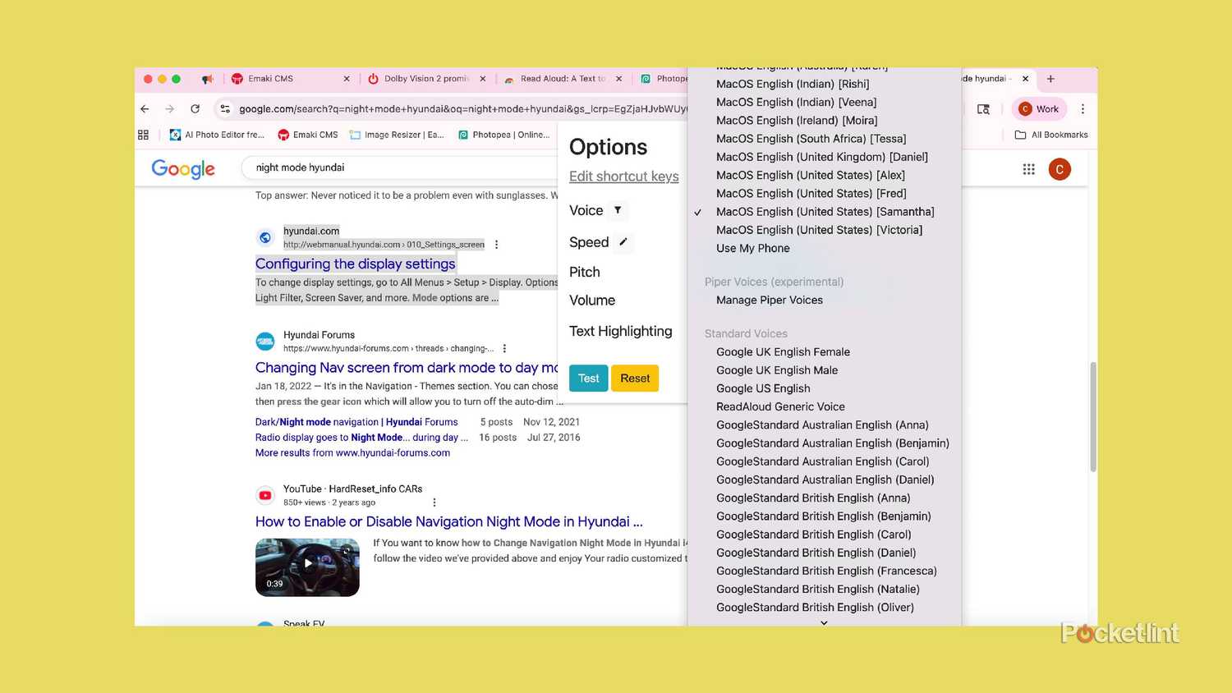Image resolution: width=1232 pixels, height=693 pixels.
Task: Choose the Use My Phone voice option
Action: (752, 248)
